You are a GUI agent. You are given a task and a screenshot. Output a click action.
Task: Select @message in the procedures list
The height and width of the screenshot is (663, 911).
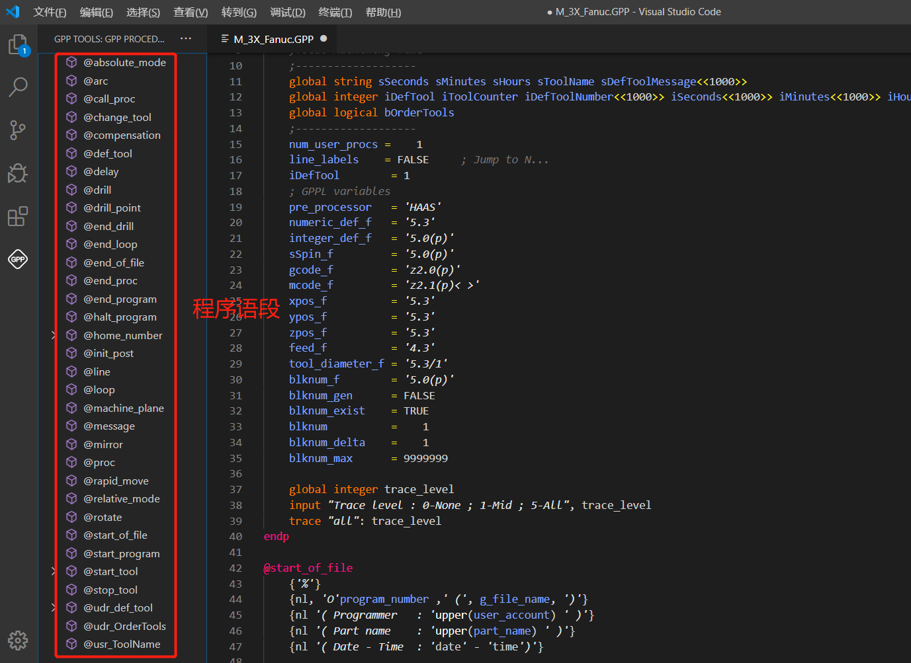pyautogui.click(x=109, y=426)
